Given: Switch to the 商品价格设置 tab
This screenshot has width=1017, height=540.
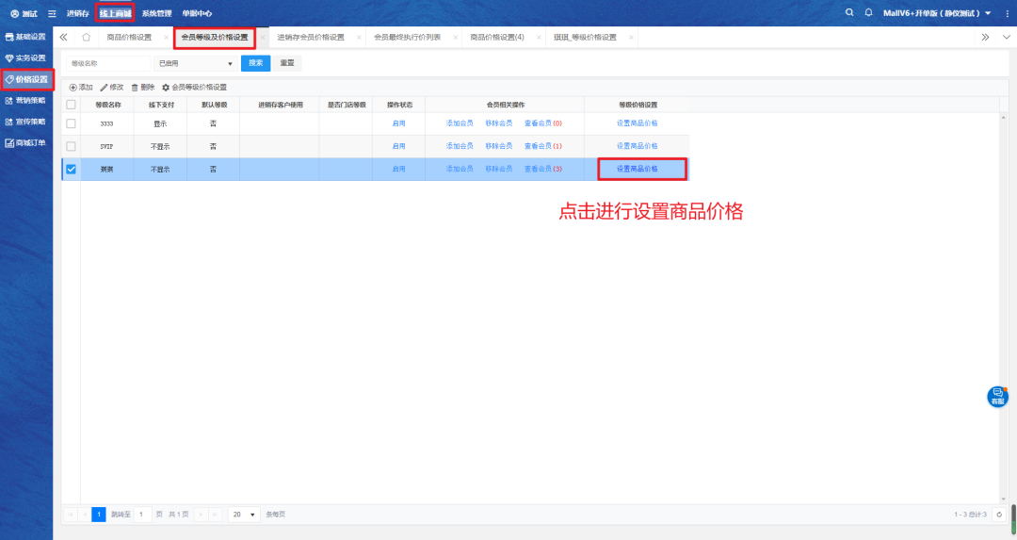Looking at the screenshot, I should (129, 37).
